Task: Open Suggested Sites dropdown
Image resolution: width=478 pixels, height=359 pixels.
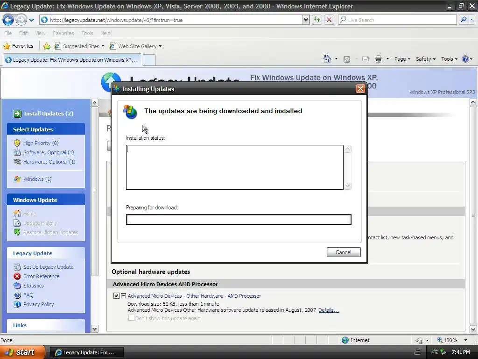Action: pos(79,46)
